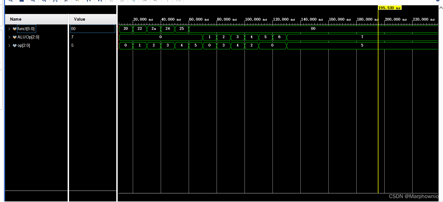Click the ALUOp waveform segment showing 0
Viewport: 443px width, 202px height.
pyautogui.click(x=160, y=37)
